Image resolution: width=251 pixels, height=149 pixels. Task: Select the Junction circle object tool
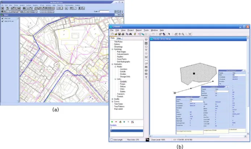click(146, 47)
